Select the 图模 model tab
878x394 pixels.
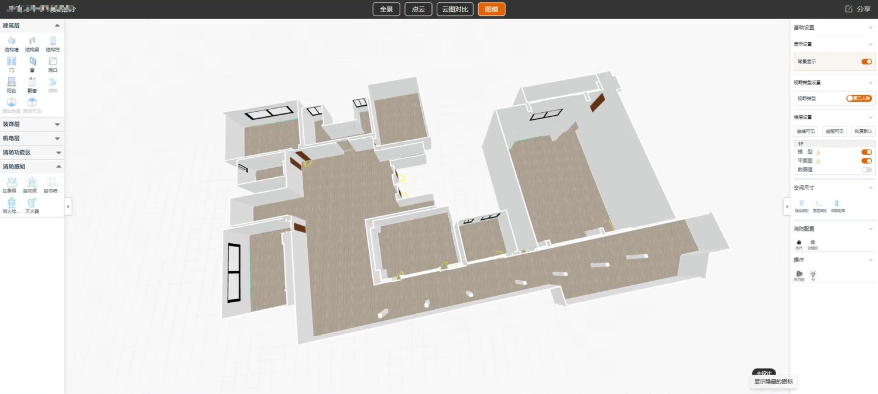pos(492,9)
